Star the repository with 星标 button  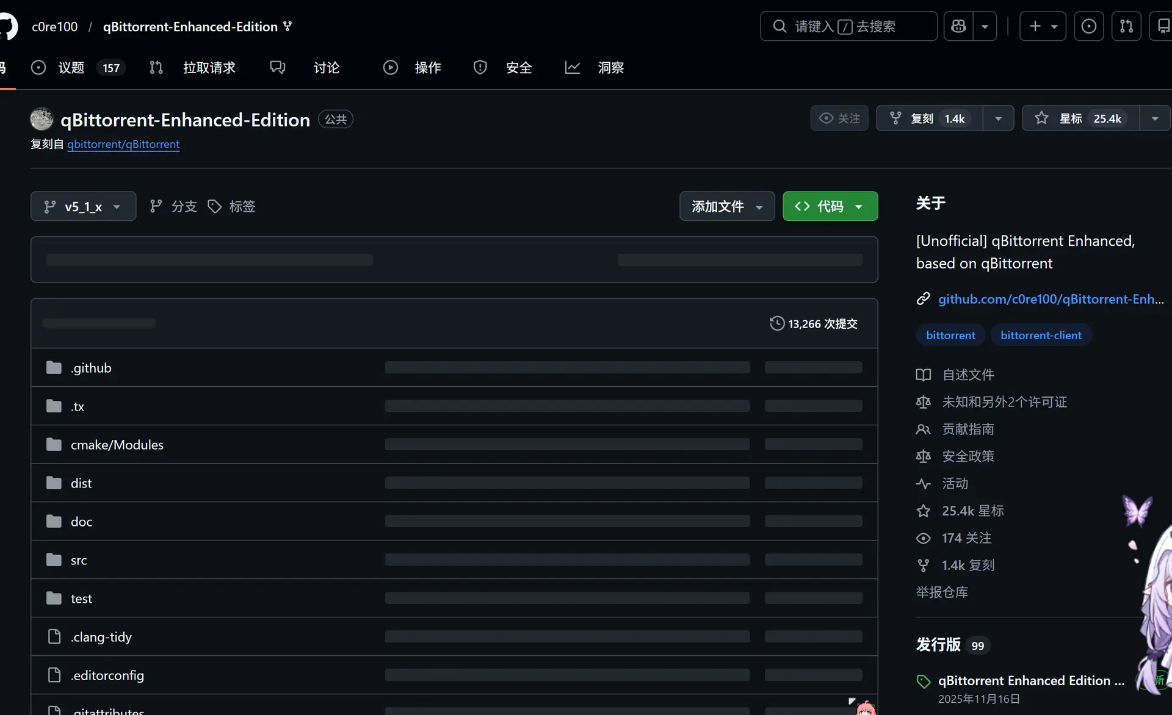1081,118
